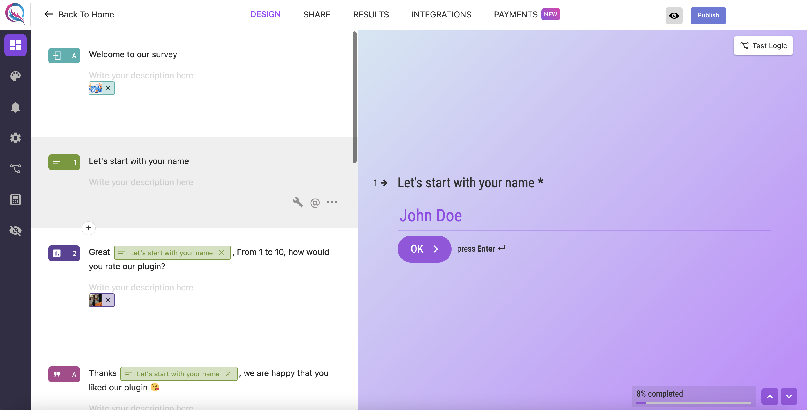This screenshot has width=807, height=410.
Task: Toggle PAYMENTS NEW feature label
Action: click(551, 14)
